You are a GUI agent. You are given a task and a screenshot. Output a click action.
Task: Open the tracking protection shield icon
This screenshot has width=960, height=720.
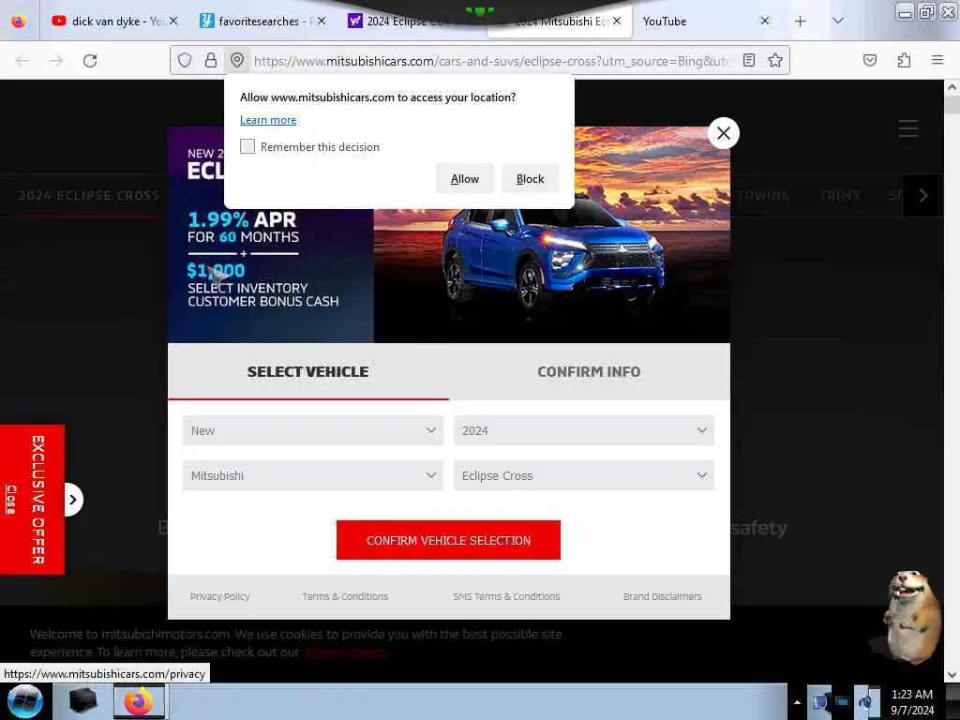click(185, 60)
